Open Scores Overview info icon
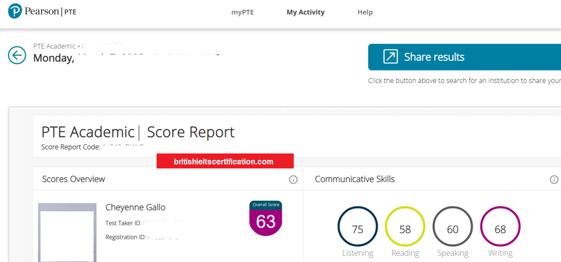 click(293, 179)
